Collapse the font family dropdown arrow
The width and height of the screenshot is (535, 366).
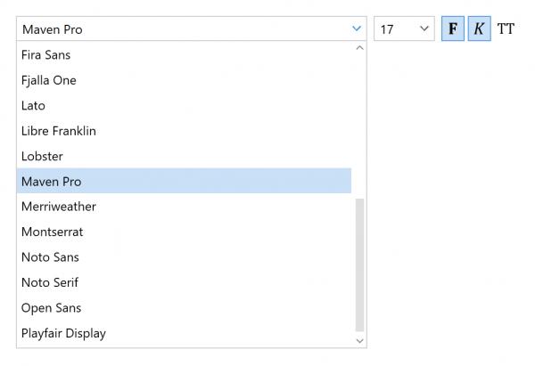(357, 29)
